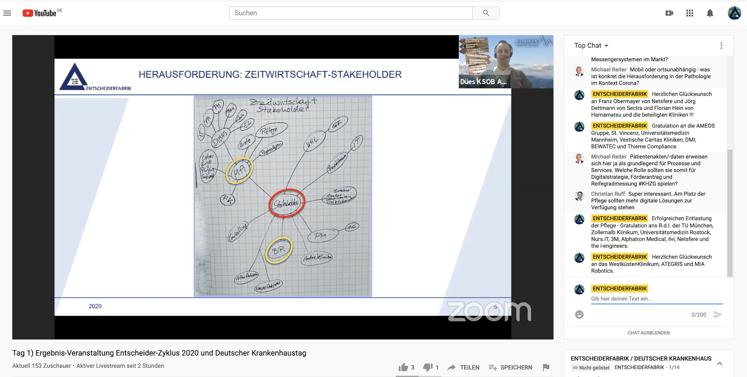Send the chat message arrow

(x=718, y=315)
